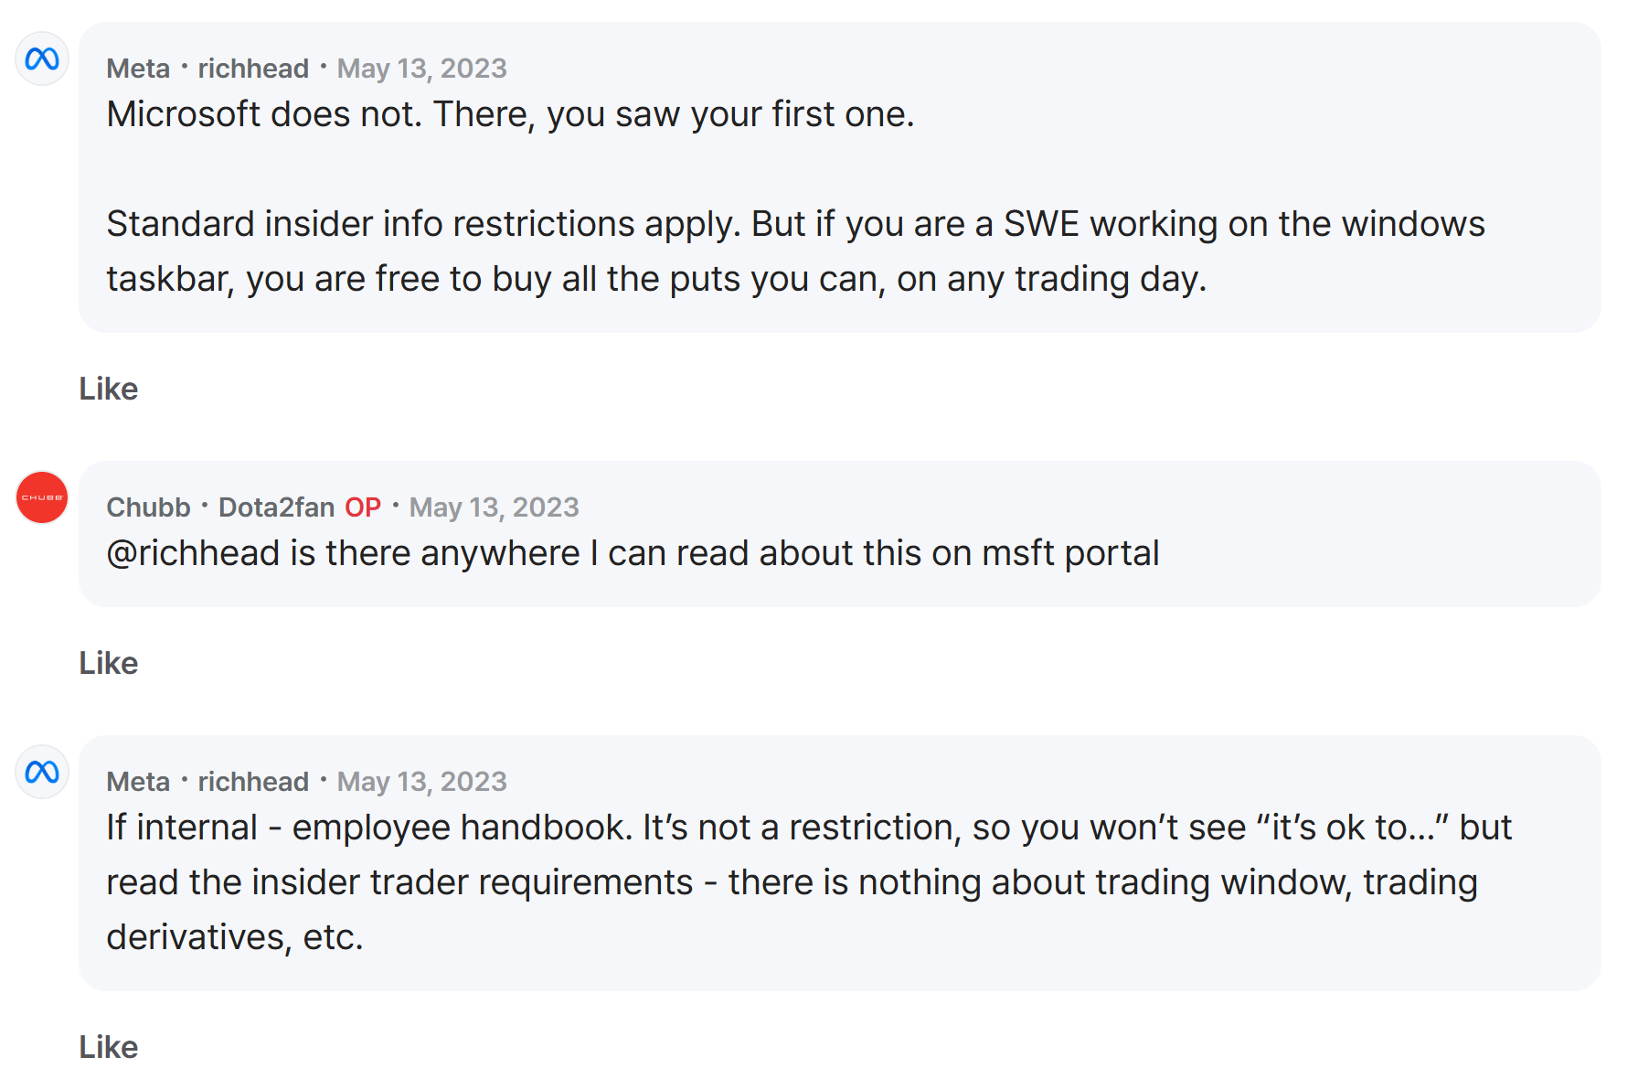Like the 'Microsoft does not' comment
The image size is (1638, 1068).
pos(109,389)
